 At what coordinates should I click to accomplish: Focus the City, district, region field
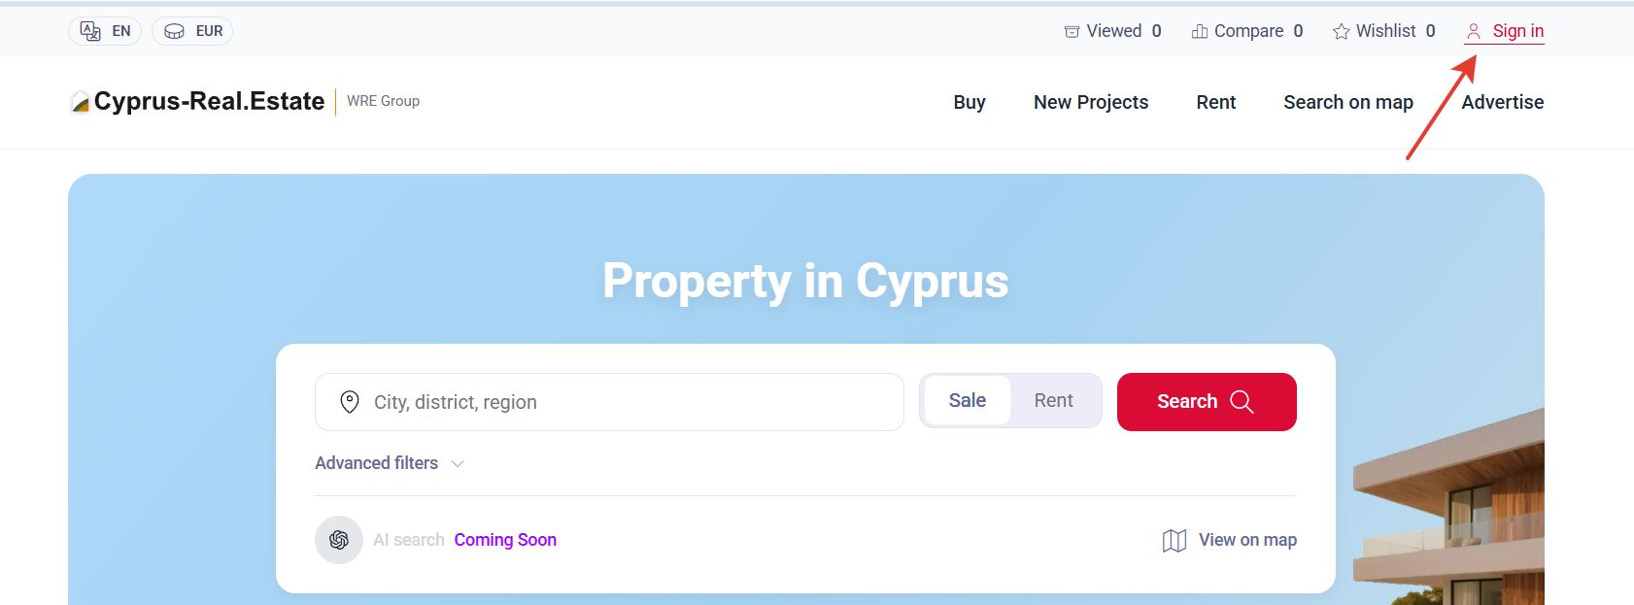[609, 402]
